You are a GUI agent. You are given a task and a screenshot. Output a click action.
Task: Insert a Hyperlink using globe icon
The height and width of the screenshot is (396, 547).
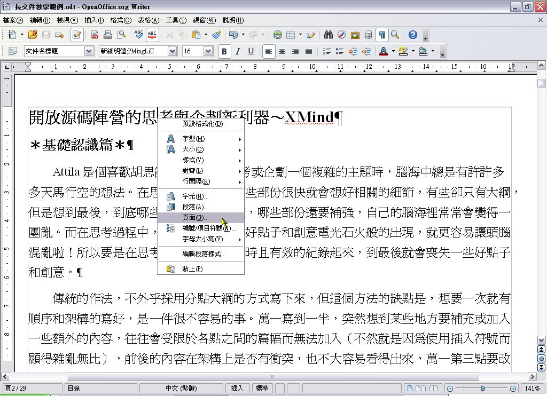click(x=278, y=35)
